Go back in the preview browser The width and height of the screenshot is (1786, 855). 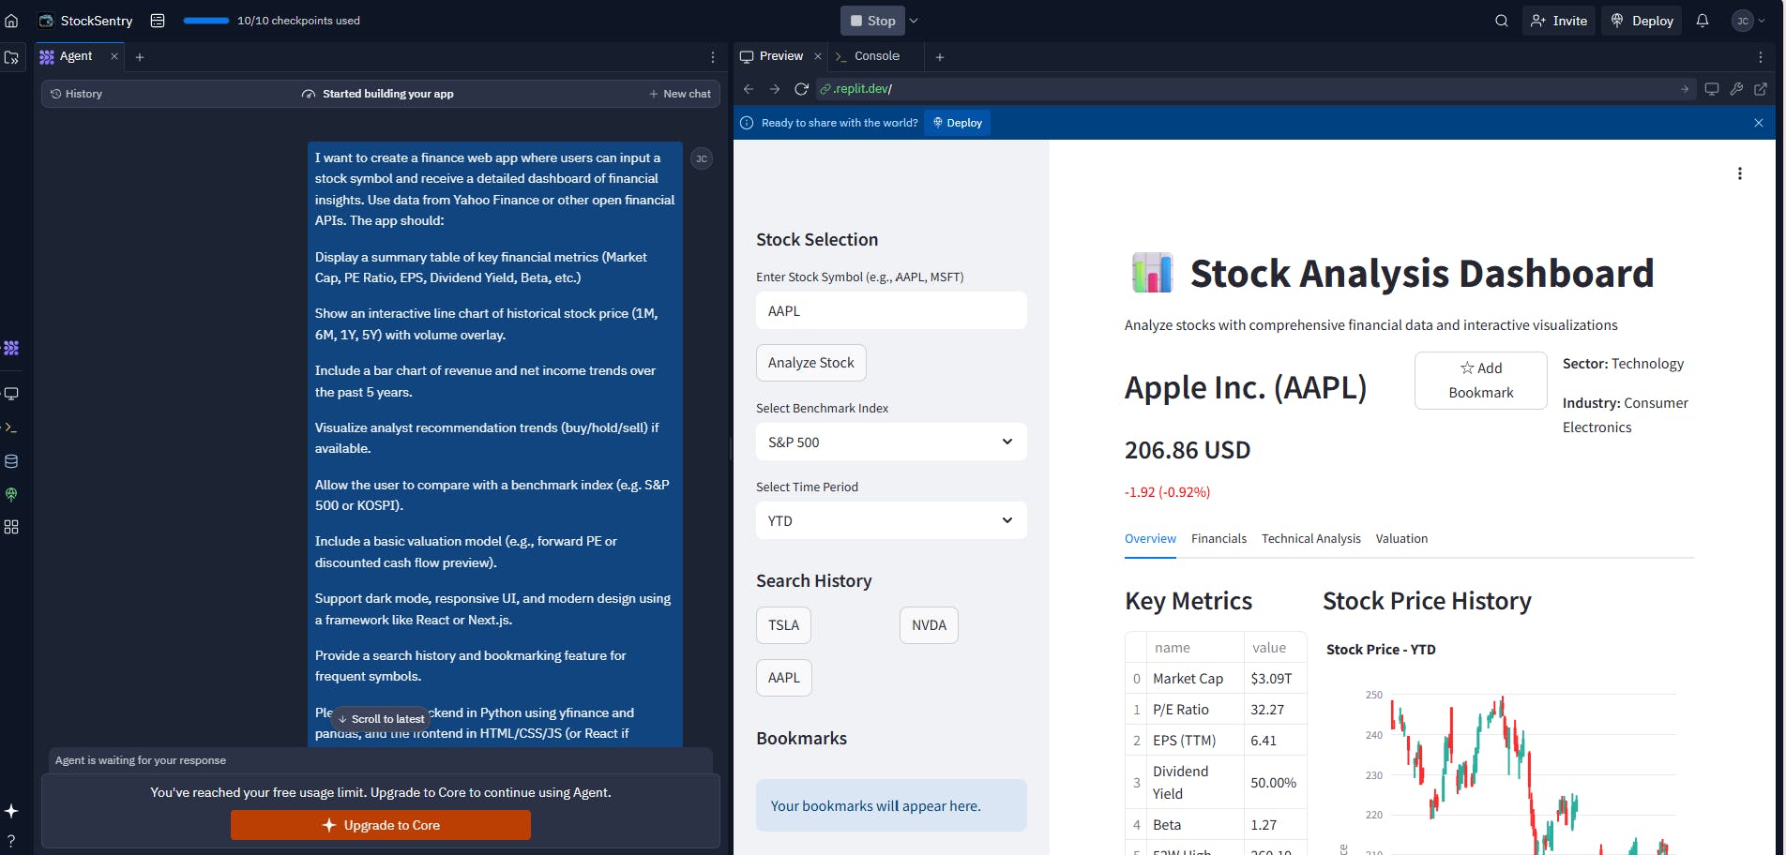pyautogui.click(x=749, y=89)
